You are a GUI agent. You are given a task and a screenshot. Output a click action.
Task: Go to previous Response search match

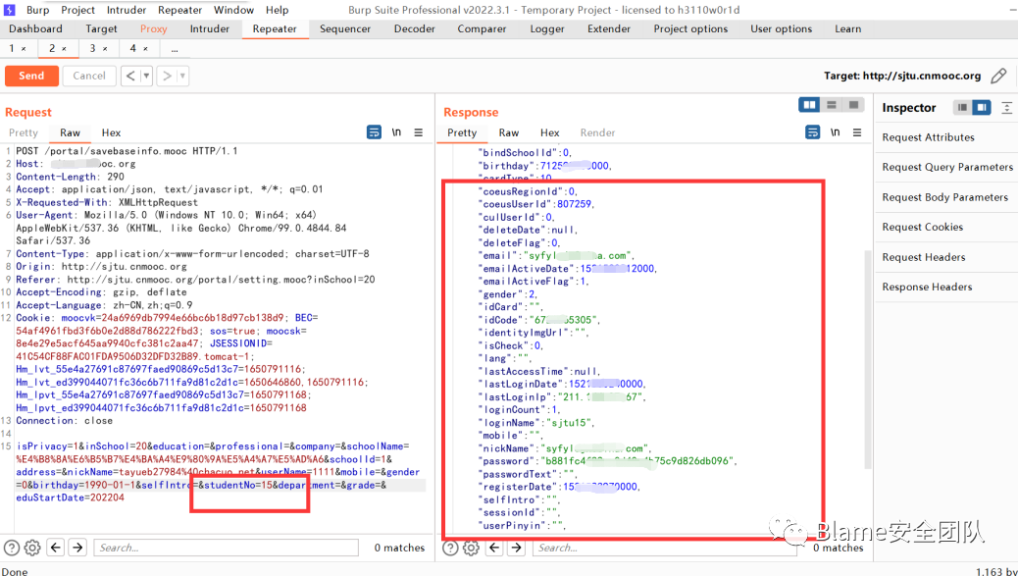click(494, 548)
